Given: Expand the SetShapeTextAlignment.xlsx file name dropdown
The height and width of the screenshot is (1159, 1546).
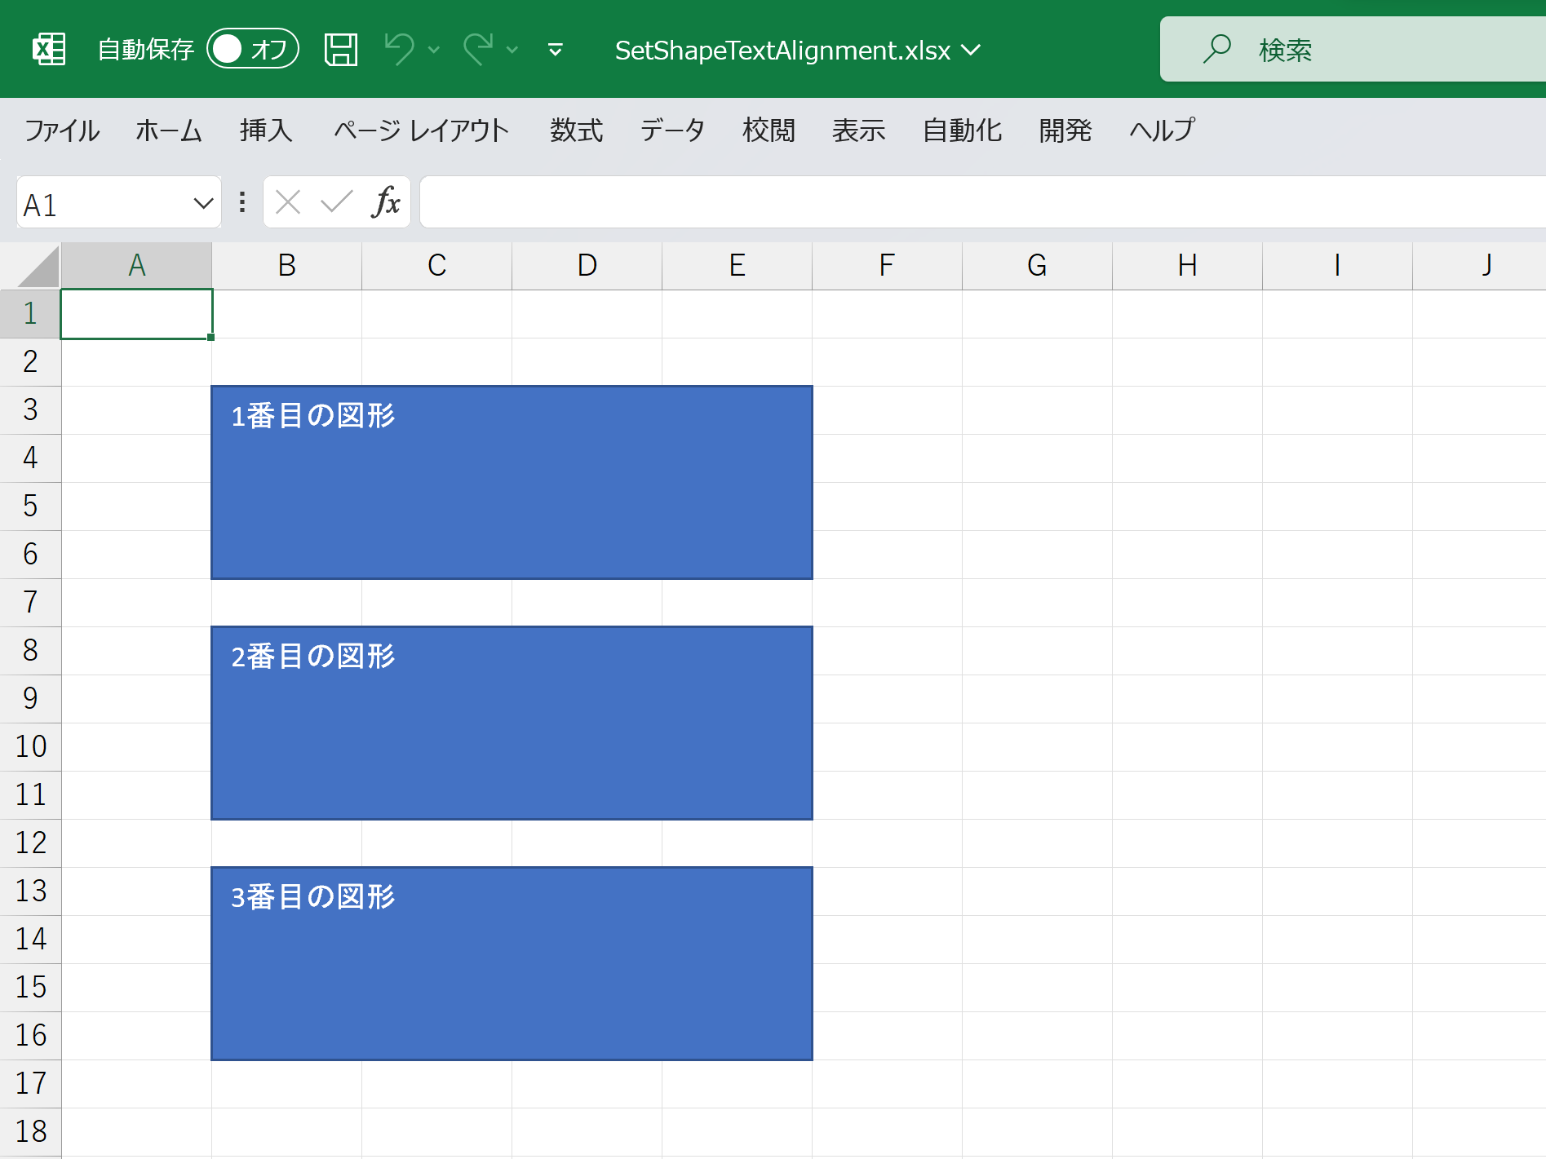Looking at the screenshot, I should point(971,51).
